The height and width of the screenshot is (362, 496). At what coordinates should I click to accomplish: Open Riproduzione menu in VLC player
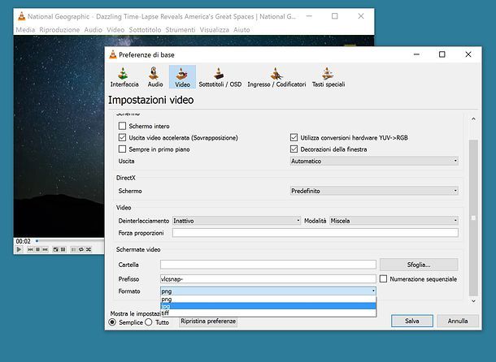pos(59,30)
